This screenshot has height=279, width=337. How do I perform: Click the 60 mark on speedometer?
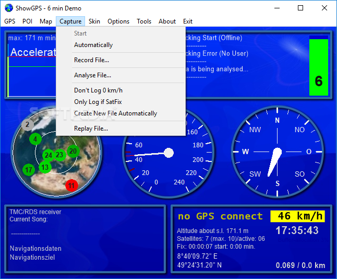pyautogui.click(x=139, y=145)
